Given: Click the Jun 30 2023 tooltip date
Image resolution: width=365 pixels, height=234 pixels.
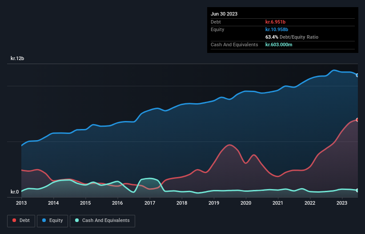Looking at the screenshot, I should 224,14.
